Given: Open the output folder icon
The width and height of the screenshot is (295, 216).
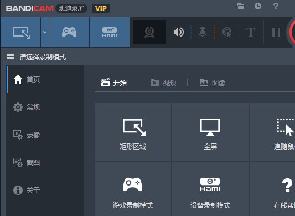Looking at the screenshot, I should click(x=240, y=6).
